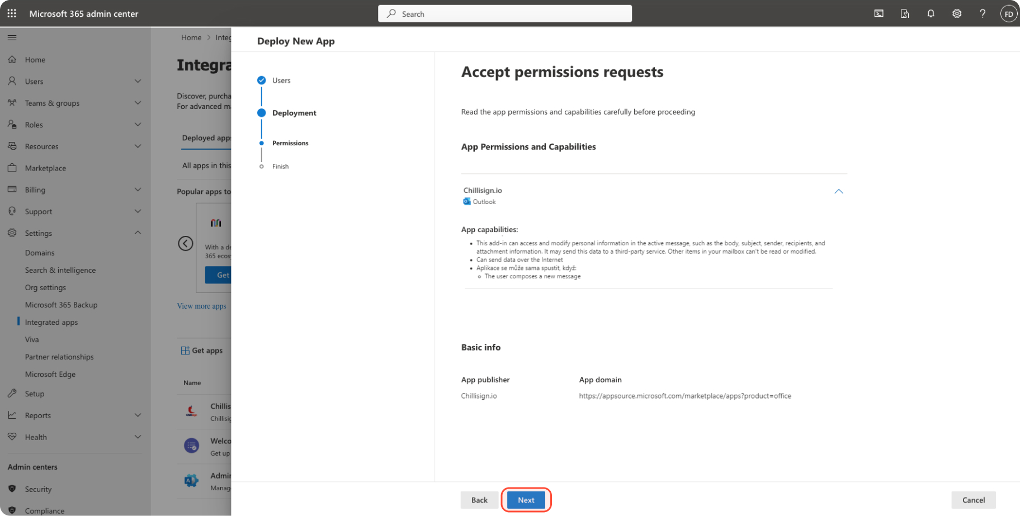
Task: Expand the Reports chevron
Action: click(x=138, y=415)
